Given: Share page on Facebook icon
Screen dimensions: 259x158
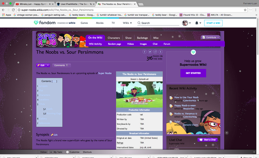Looking at the screenshot, I should pyautogui.click(x=144, y=52).
